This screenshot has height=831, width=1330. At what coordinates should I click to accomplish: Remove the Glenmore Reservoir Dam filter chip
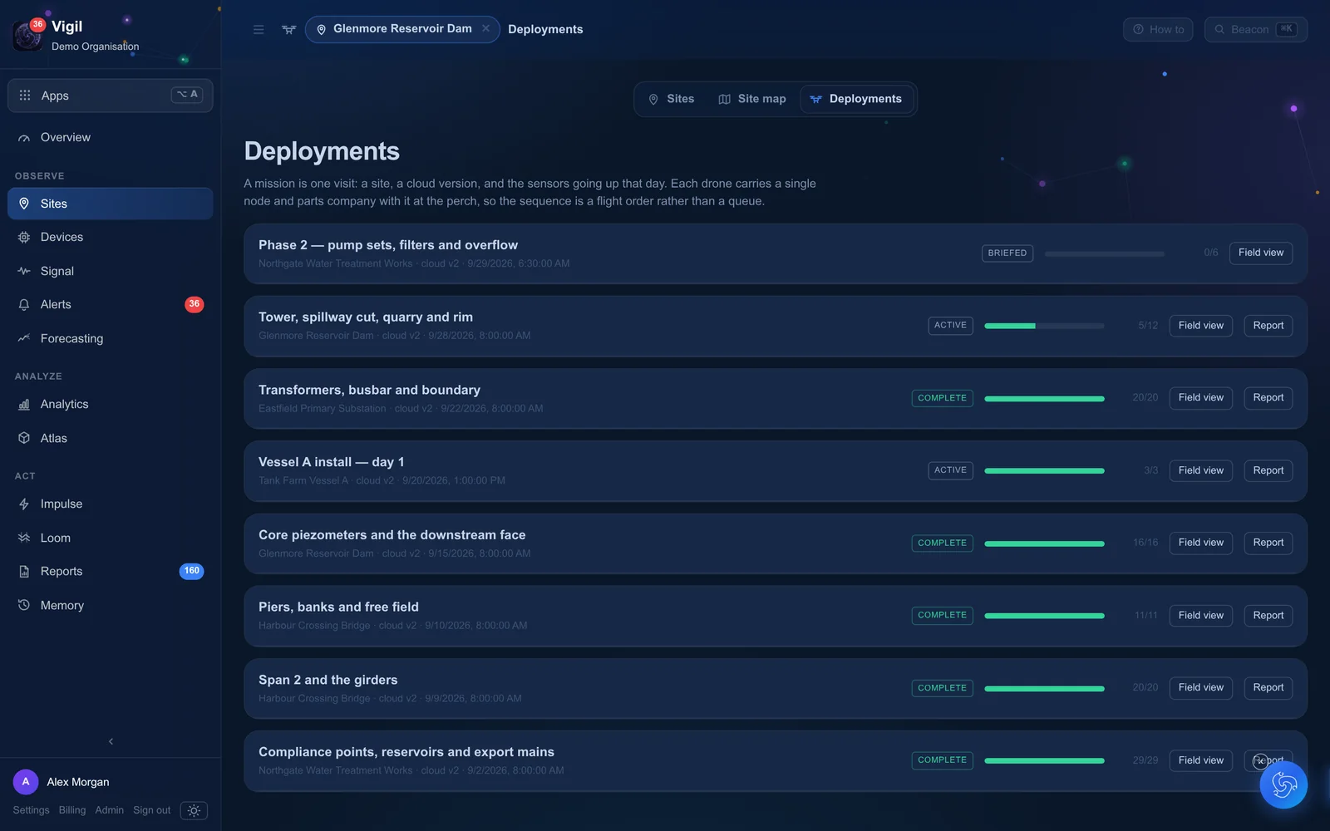click(485, 29)
